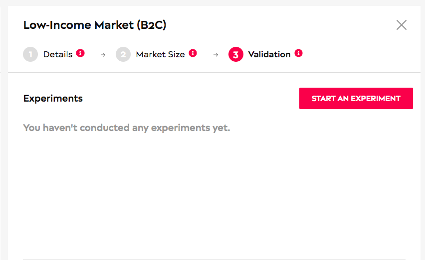Click the no experiments yet message

(127, 128)
